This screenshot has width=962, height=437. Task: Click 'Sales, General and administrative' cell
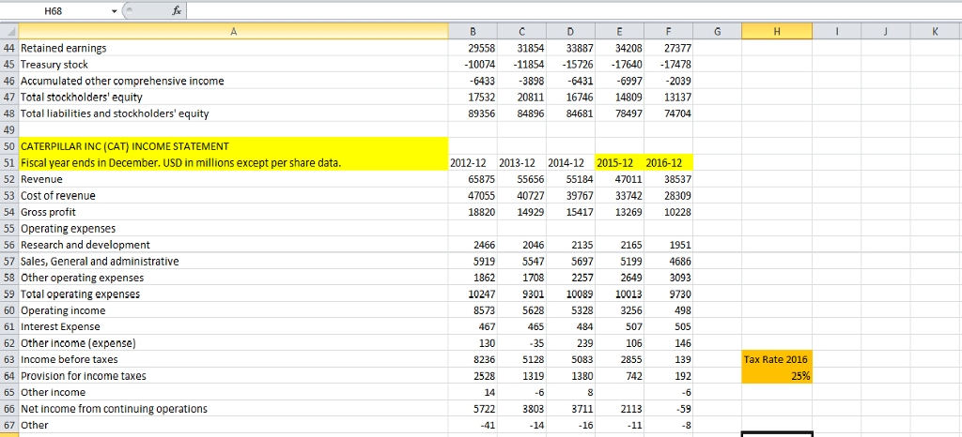pyautogui.click(x=233, y=262)
